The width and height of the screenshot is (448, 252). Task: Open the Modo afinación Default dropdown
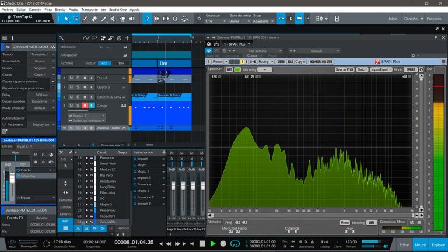(x=41, y=108)
